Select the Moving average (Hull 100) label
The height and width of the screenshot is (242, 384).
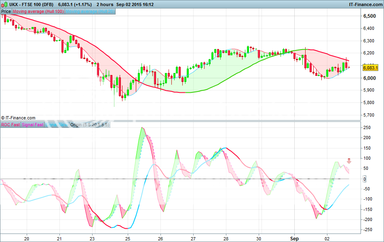[38, 11]
